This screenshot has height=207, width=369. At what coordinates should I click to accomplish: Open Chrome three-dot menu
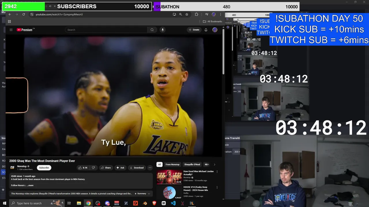pos(221,14)
